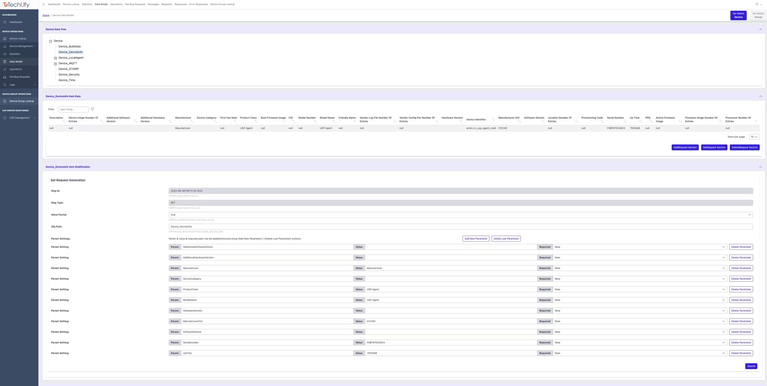The width and height of the screenshot is (767, 386).
Task: Open Required dropdown for SerialNumber param
Action: (x=640, y=342)
